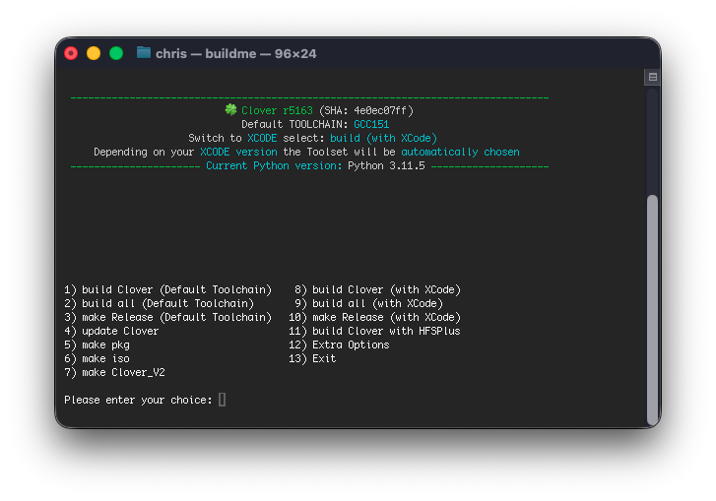
Task: Click the 'GCC151' toolchain name
Action: tap(371, 125)
